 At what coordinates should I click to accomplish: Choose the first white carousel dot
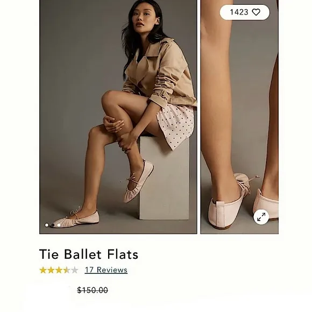(x=47, y=225)
